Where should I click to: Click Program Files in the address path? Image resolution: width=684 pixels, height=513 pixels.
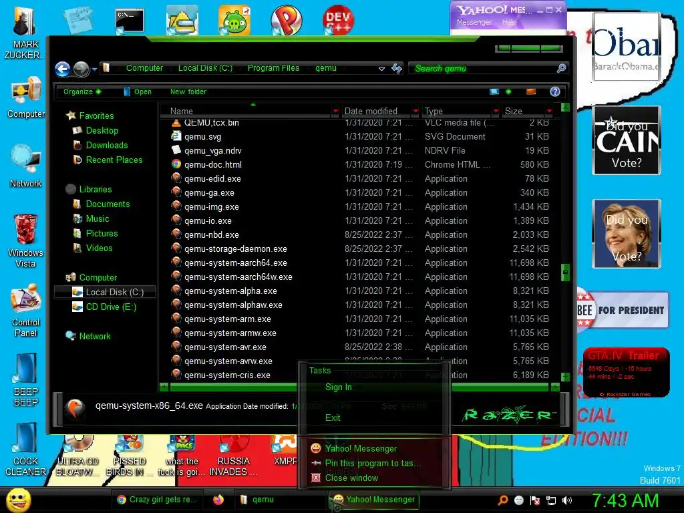pos(273,68)
